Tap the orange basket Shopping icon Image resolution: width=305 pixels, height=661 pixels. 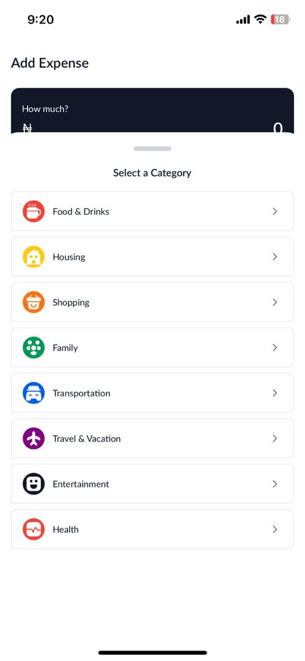(x=33, y=302)
